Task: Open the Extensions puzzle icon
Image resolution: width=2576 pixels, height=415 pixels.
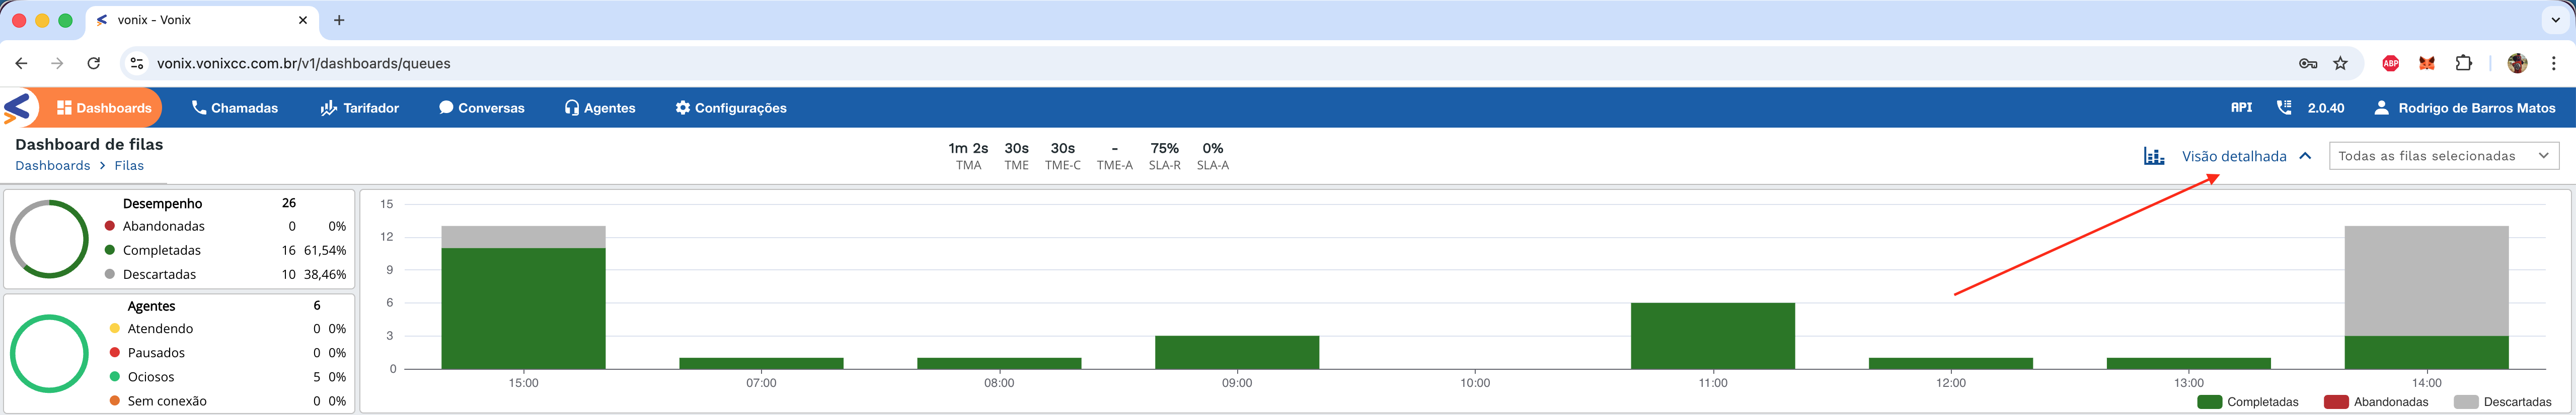Action: pyautogui.click(x=2464, y=63)
